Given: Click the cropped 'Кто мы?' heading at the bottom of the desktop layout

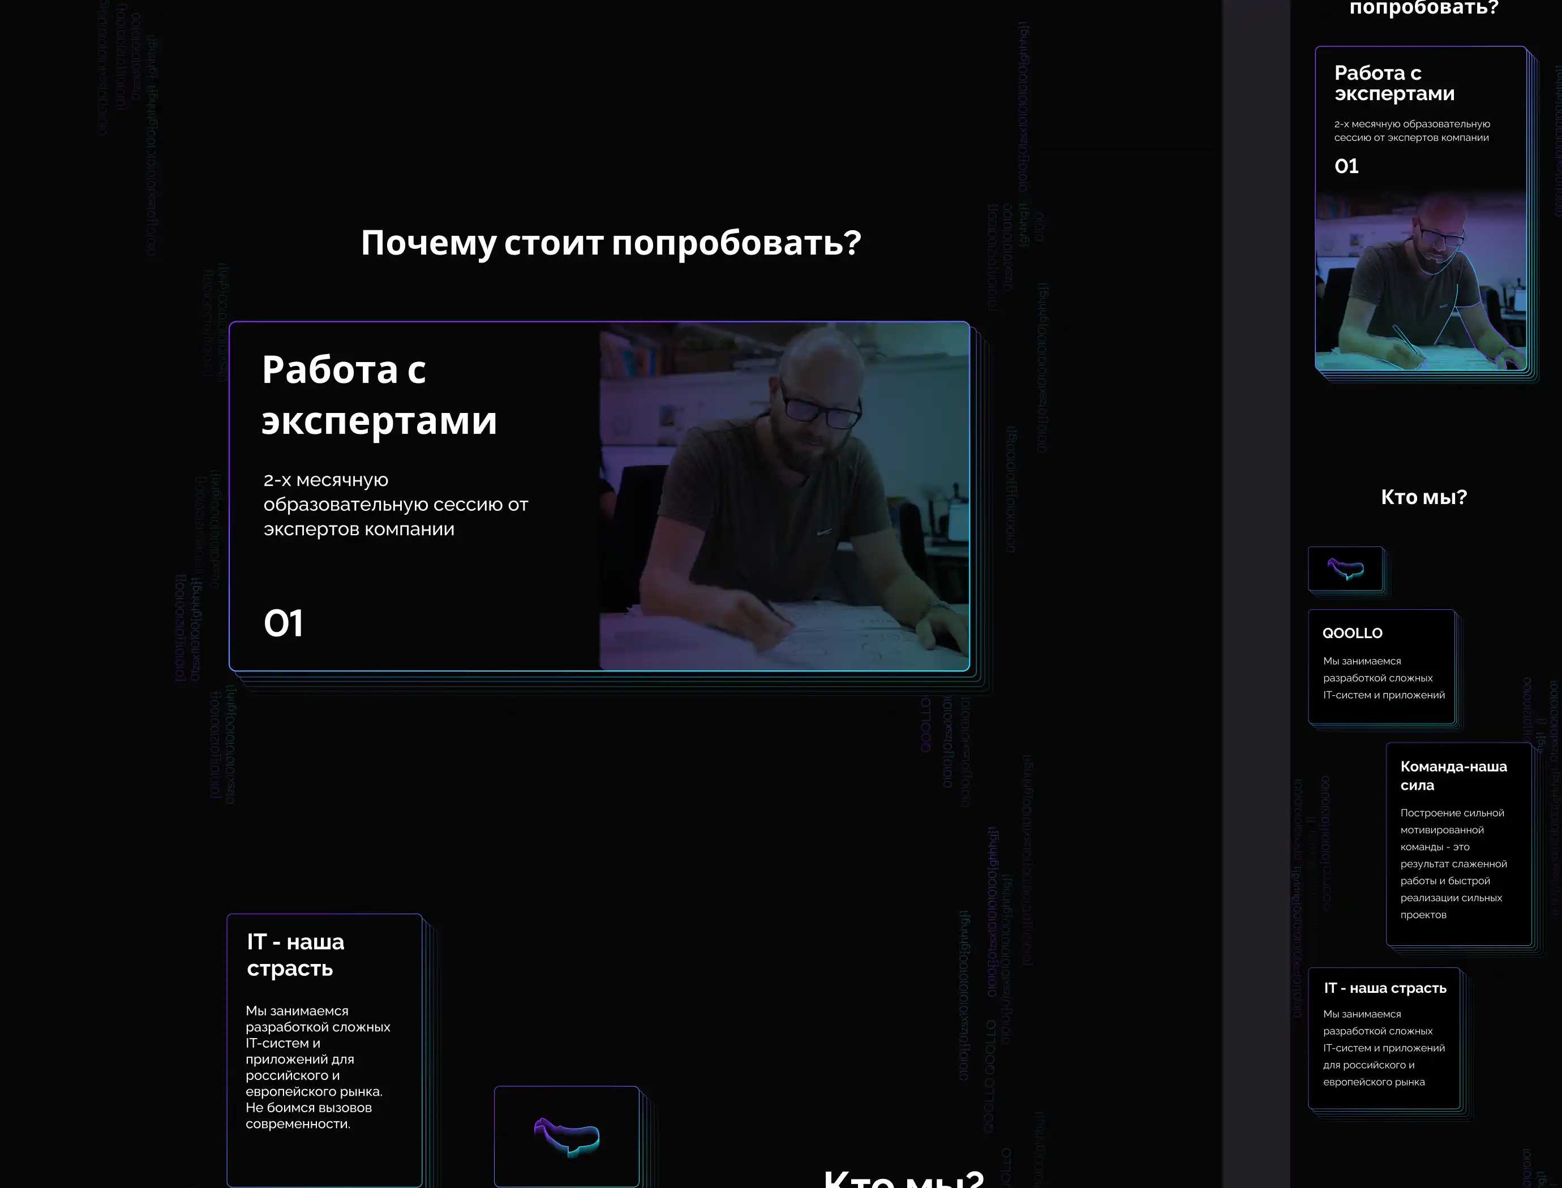Looking at the screenshot, I should point(903,1178).
